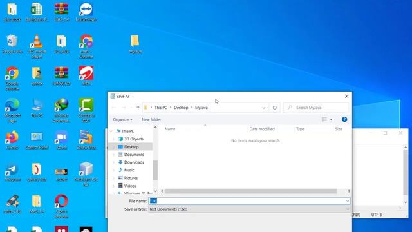Click the Change your view icon

pyautogui.click(x=324, y=119)
